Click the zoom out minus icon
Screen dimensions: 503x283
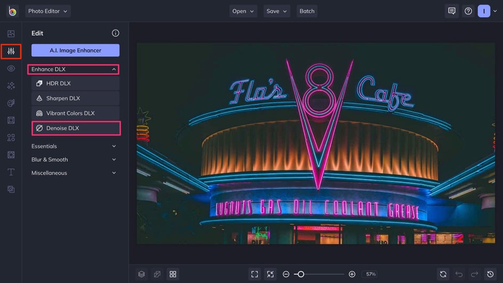286,274
